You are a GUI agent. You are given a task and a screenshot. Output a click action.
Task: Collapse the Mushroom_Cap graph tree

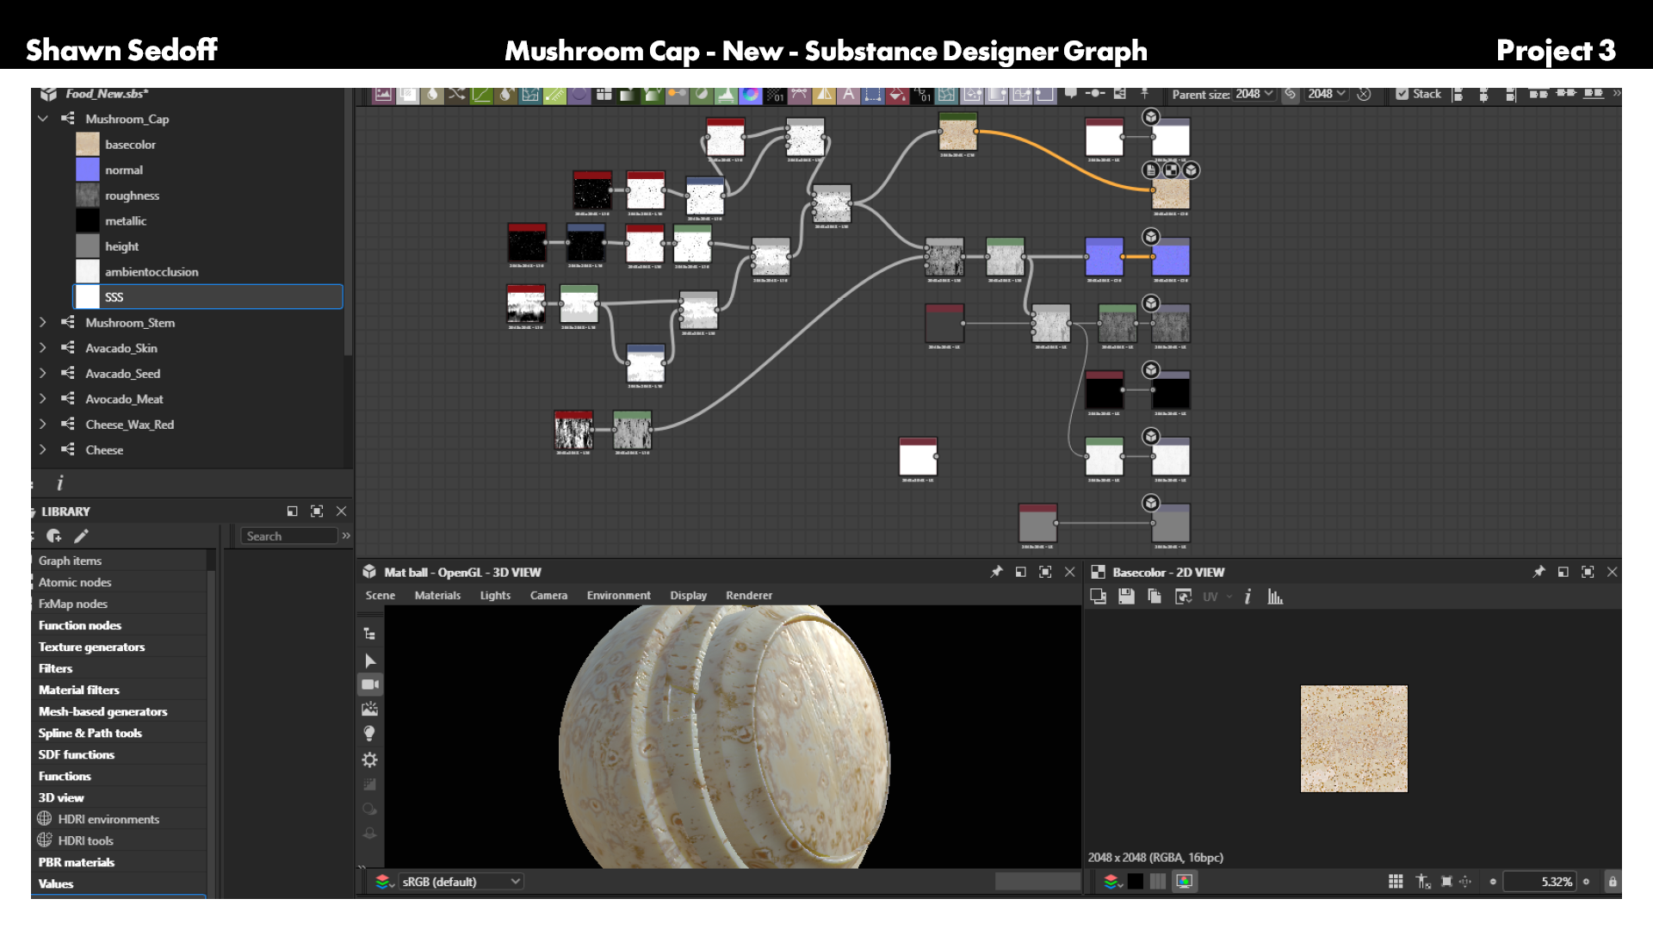(x=42, y=119)
